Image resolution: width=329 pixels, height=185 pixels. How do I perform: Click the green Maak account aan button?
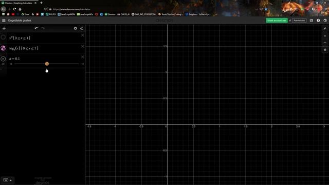[277, 21]
